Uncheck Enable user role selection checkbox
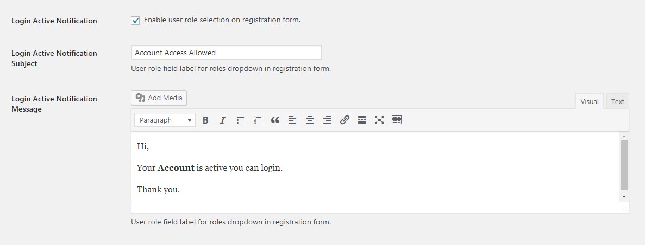The width and height of the screenshot is (645, 245). (x=135, y=21)
